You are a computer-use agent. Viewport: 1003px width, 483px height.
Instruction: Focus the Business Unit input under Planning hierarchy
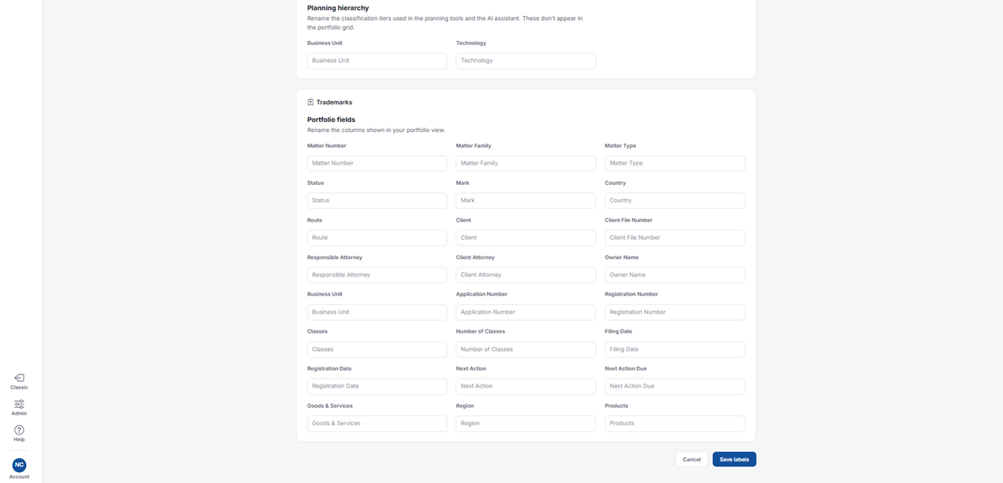377,61
